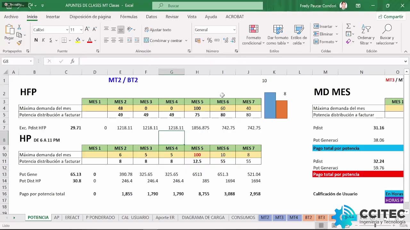Click cell with red value 100

[197, 155]
